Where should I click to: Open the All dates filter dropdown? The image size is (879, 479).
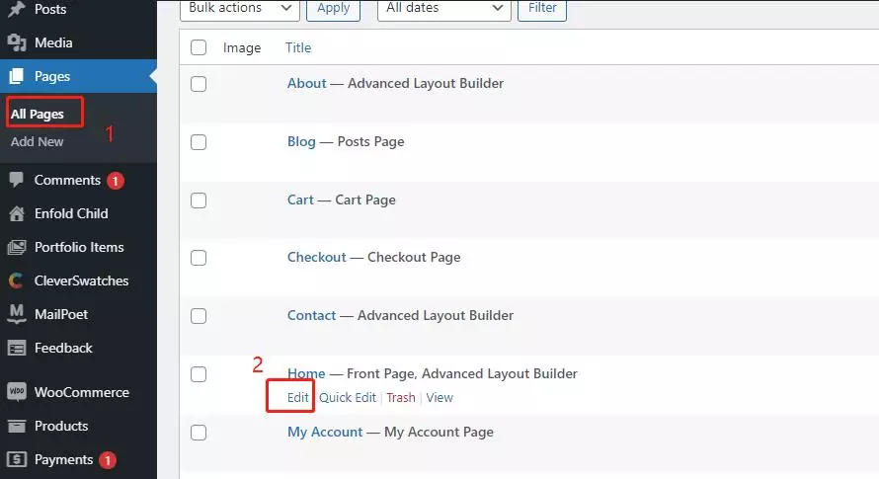(x=444, y=9)
